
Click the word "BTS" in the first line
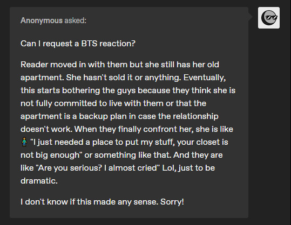point(89,44)
